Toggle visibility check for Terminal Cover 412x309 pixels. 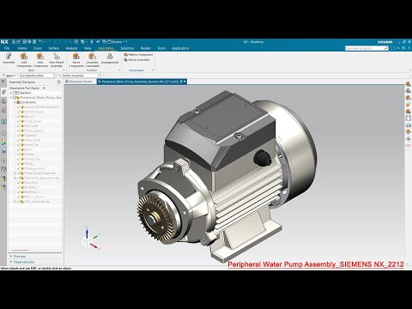(x=19, y=112)
